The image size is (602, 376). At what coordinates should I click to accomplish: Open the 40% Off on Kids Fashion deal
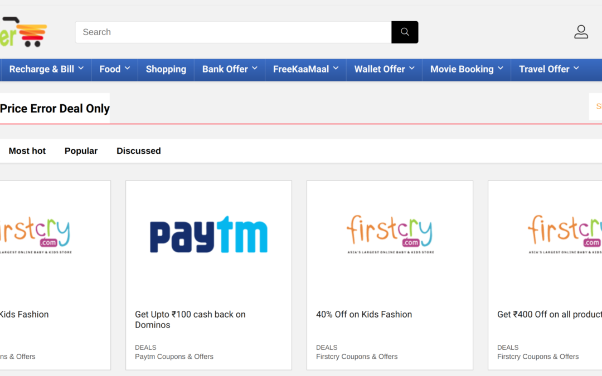(x=364, y=314)
